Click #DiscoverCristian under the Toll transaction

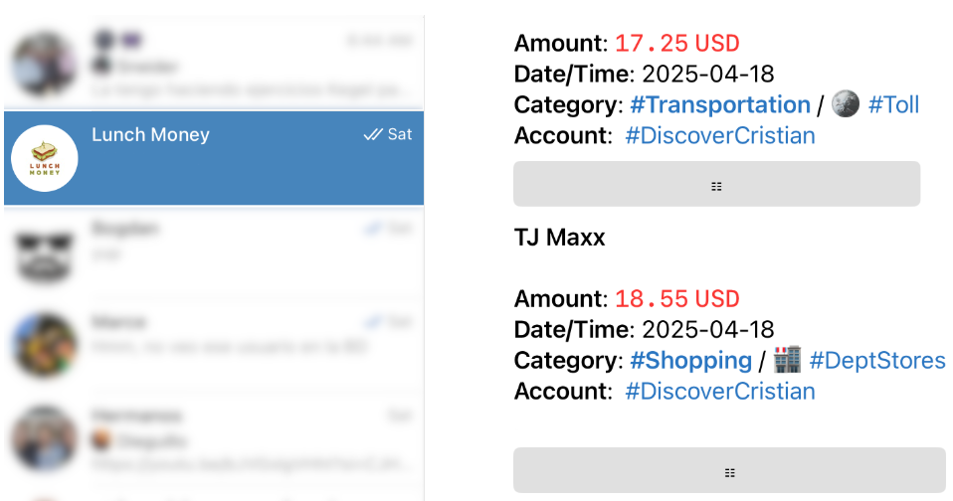click(x=719, y=135)
